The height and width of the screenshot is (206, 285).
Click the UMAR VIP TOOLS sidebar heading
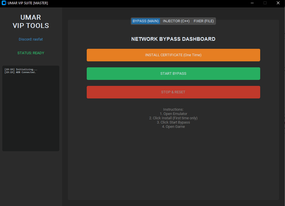pos(31,22)
